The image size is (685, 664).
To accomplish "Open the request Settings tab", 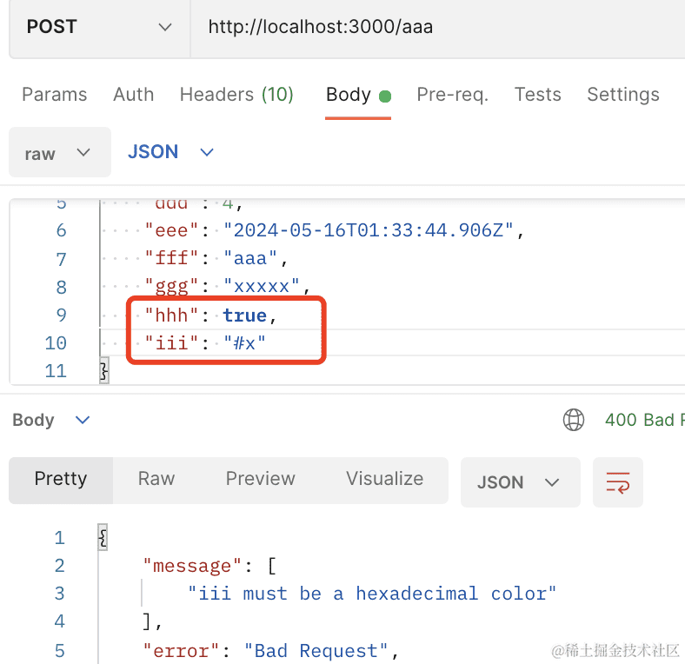I will click(x=622, y=95).
